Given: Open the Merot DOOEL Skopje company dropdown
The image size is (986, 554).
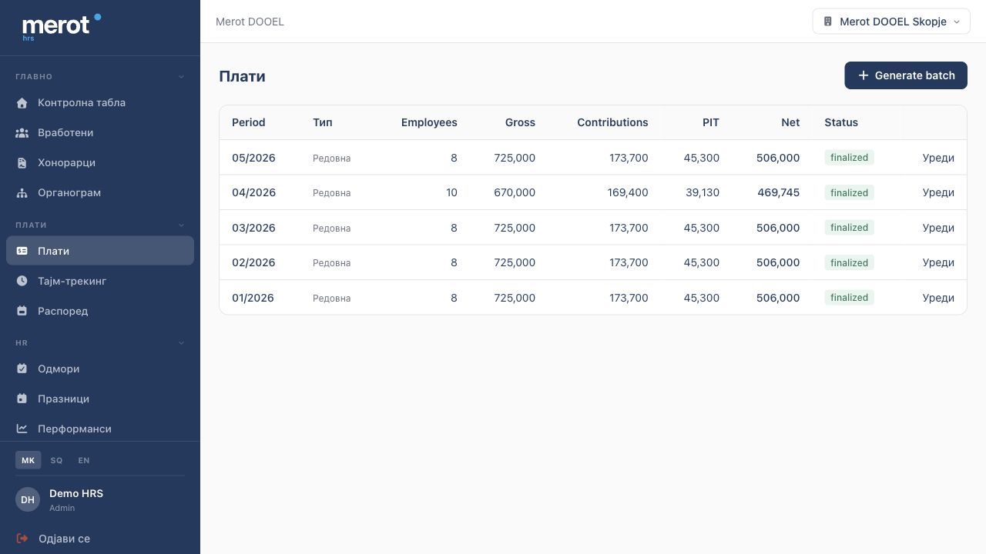Looking at the screenshot, I should (891, 22).
